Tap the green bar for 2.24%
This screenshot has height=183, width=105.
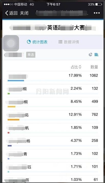[x=9, y=94]
